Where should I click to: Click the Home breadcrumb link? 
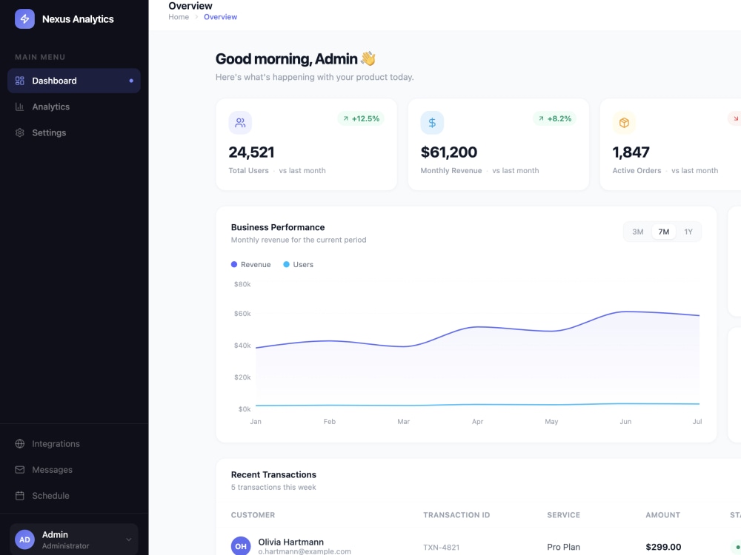click(179, 17)
